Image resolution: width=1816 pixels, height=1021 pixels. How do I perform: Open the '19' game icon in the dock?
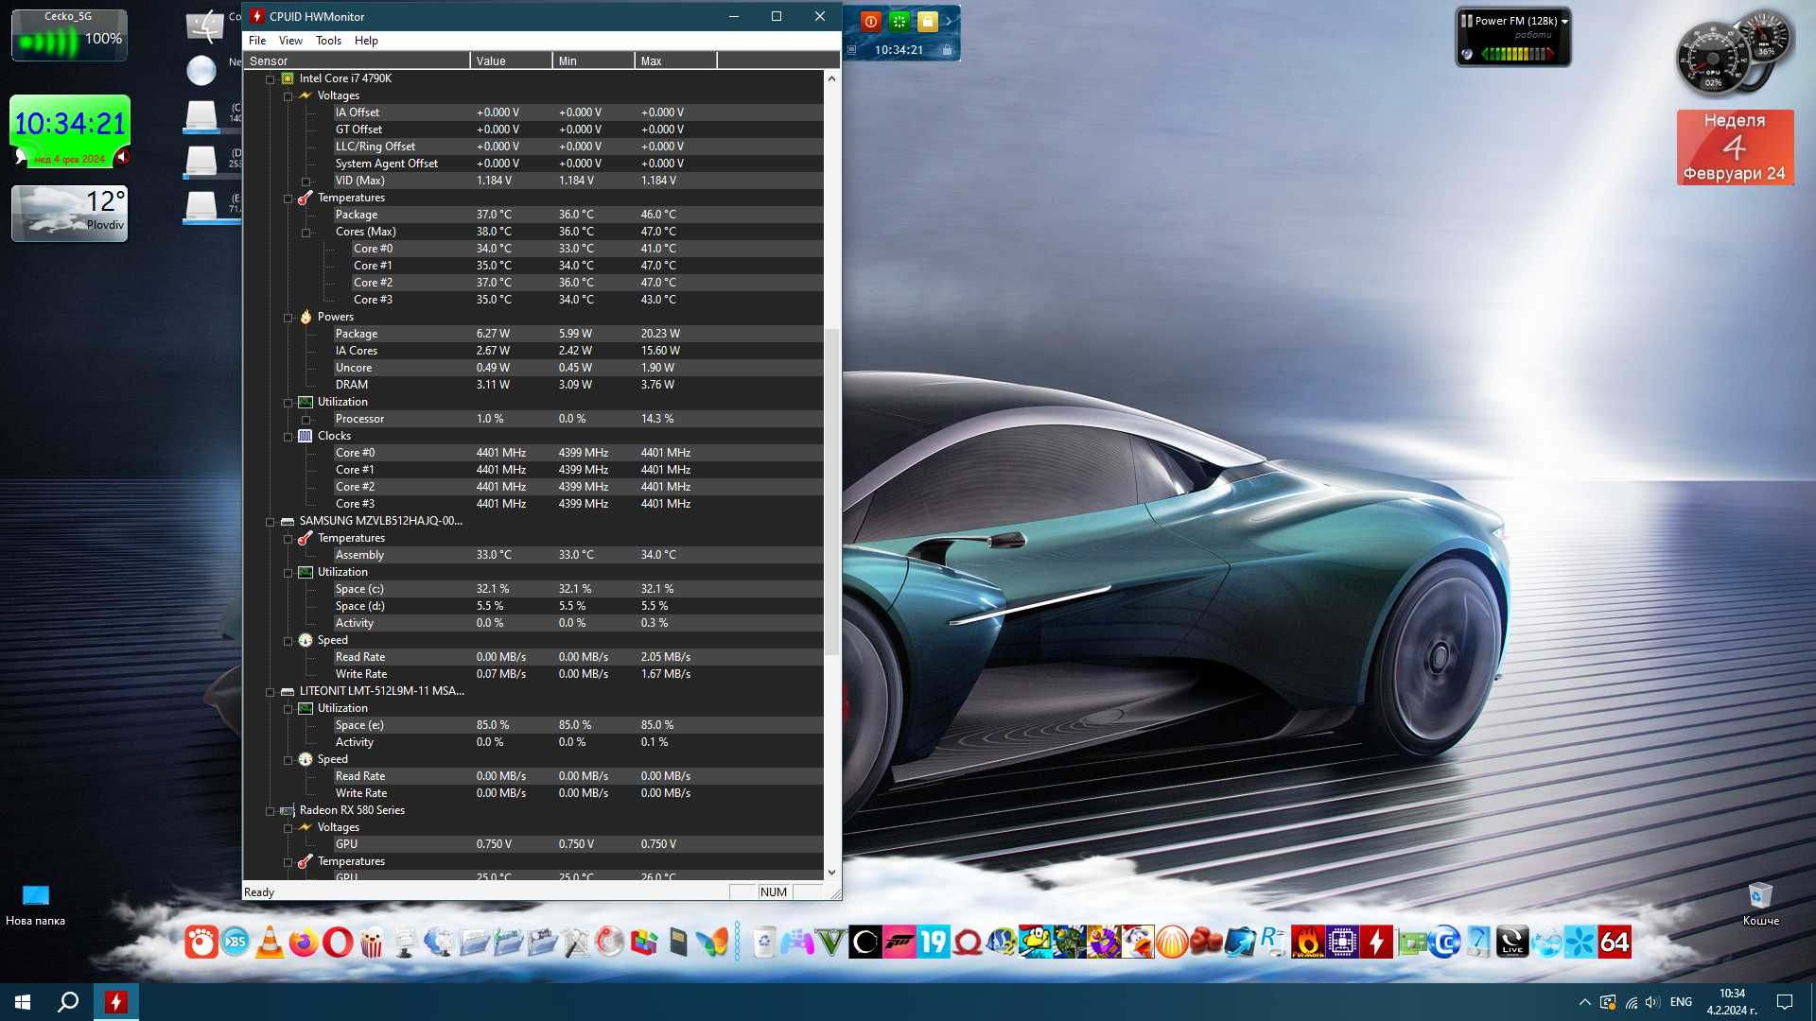coord(933,943)
